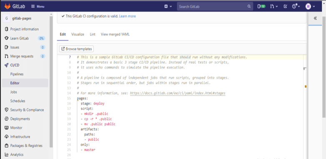Open Infrastructure in the sidebar
The height and width of the screenshot is (159, 326).
(x=20, y=137)
